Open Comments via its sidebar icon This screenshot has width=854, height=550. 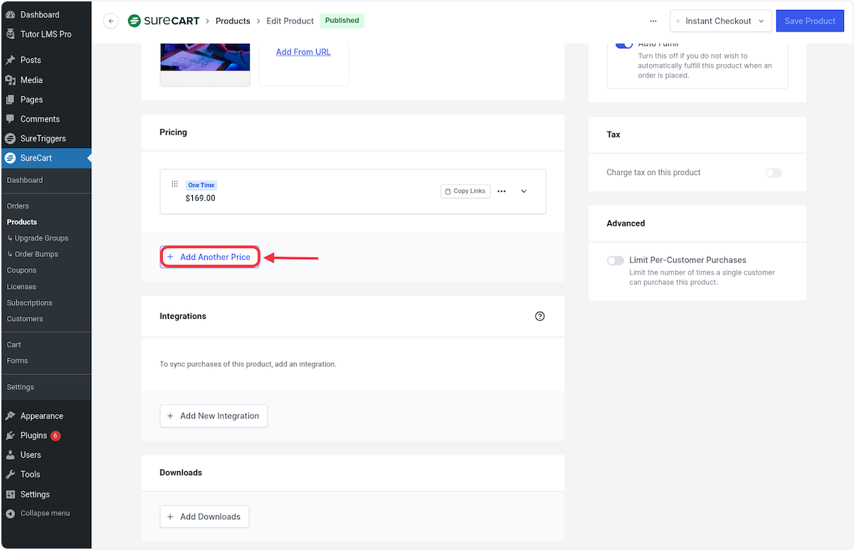coord(10,119)
